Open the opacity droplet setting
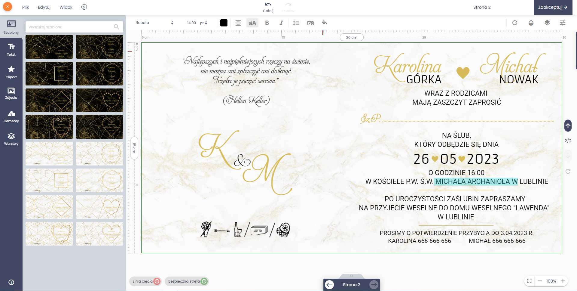The image size is (577, 291). (531, 23)
